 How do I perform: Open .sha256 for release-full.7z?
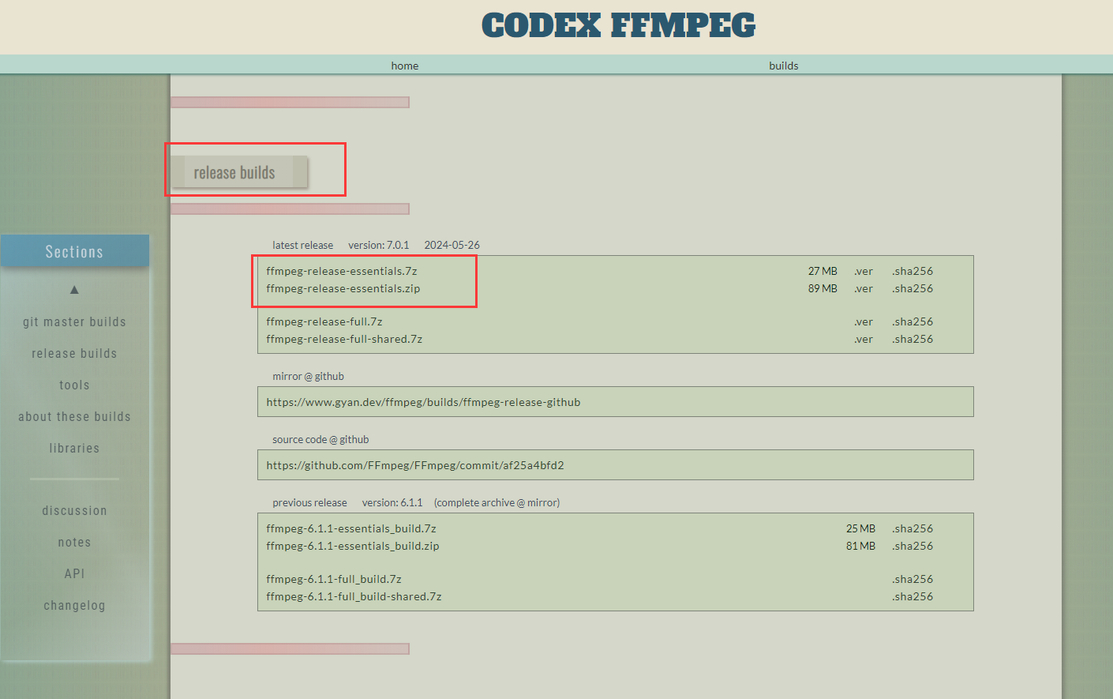(x=913, y=321)
